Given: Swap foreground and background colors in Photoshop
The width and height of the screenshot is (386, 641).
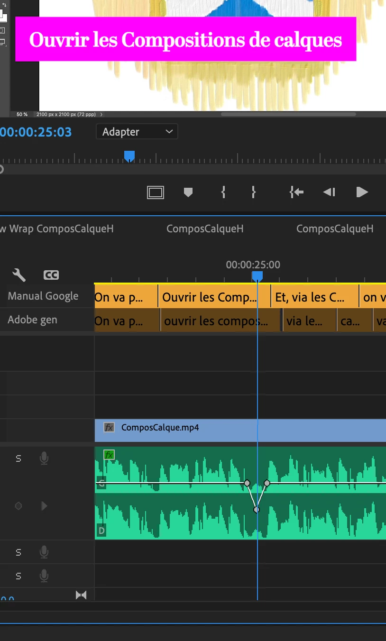Looking at the screenshot, I should [5, 5].
